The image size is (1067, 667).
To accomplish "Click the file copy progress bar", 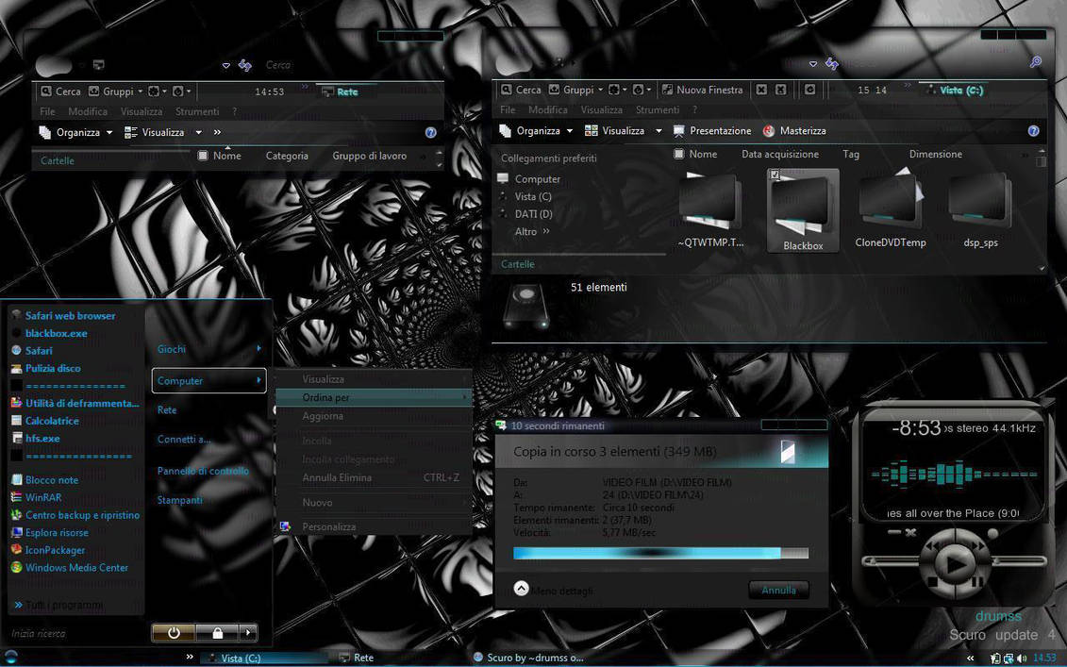I will [660, 553].
